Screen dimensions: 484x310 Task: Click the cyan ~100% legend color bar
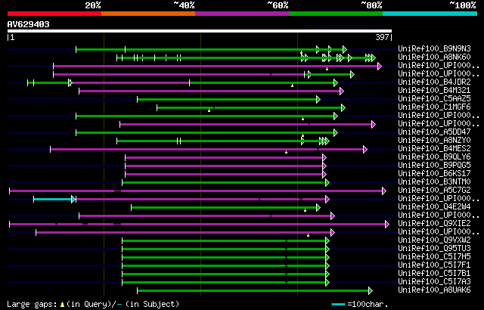tap(430, 14)
